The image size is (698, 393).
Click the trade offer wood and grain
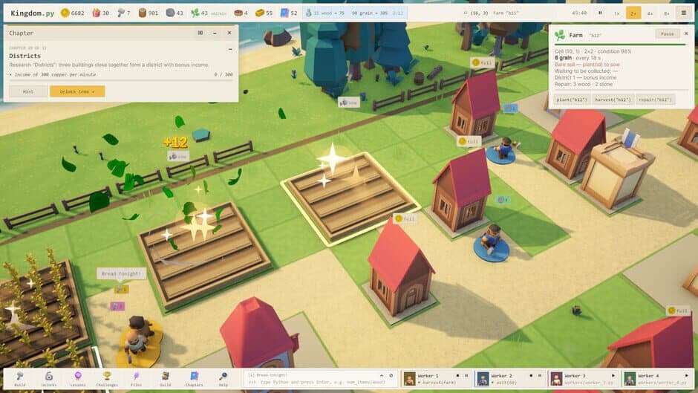[x=354, y=13]
